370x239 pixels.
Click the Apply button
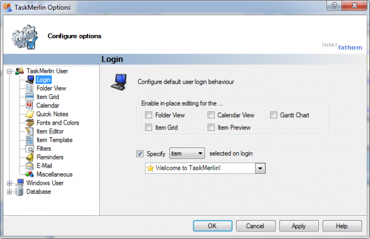coord(298,226)
